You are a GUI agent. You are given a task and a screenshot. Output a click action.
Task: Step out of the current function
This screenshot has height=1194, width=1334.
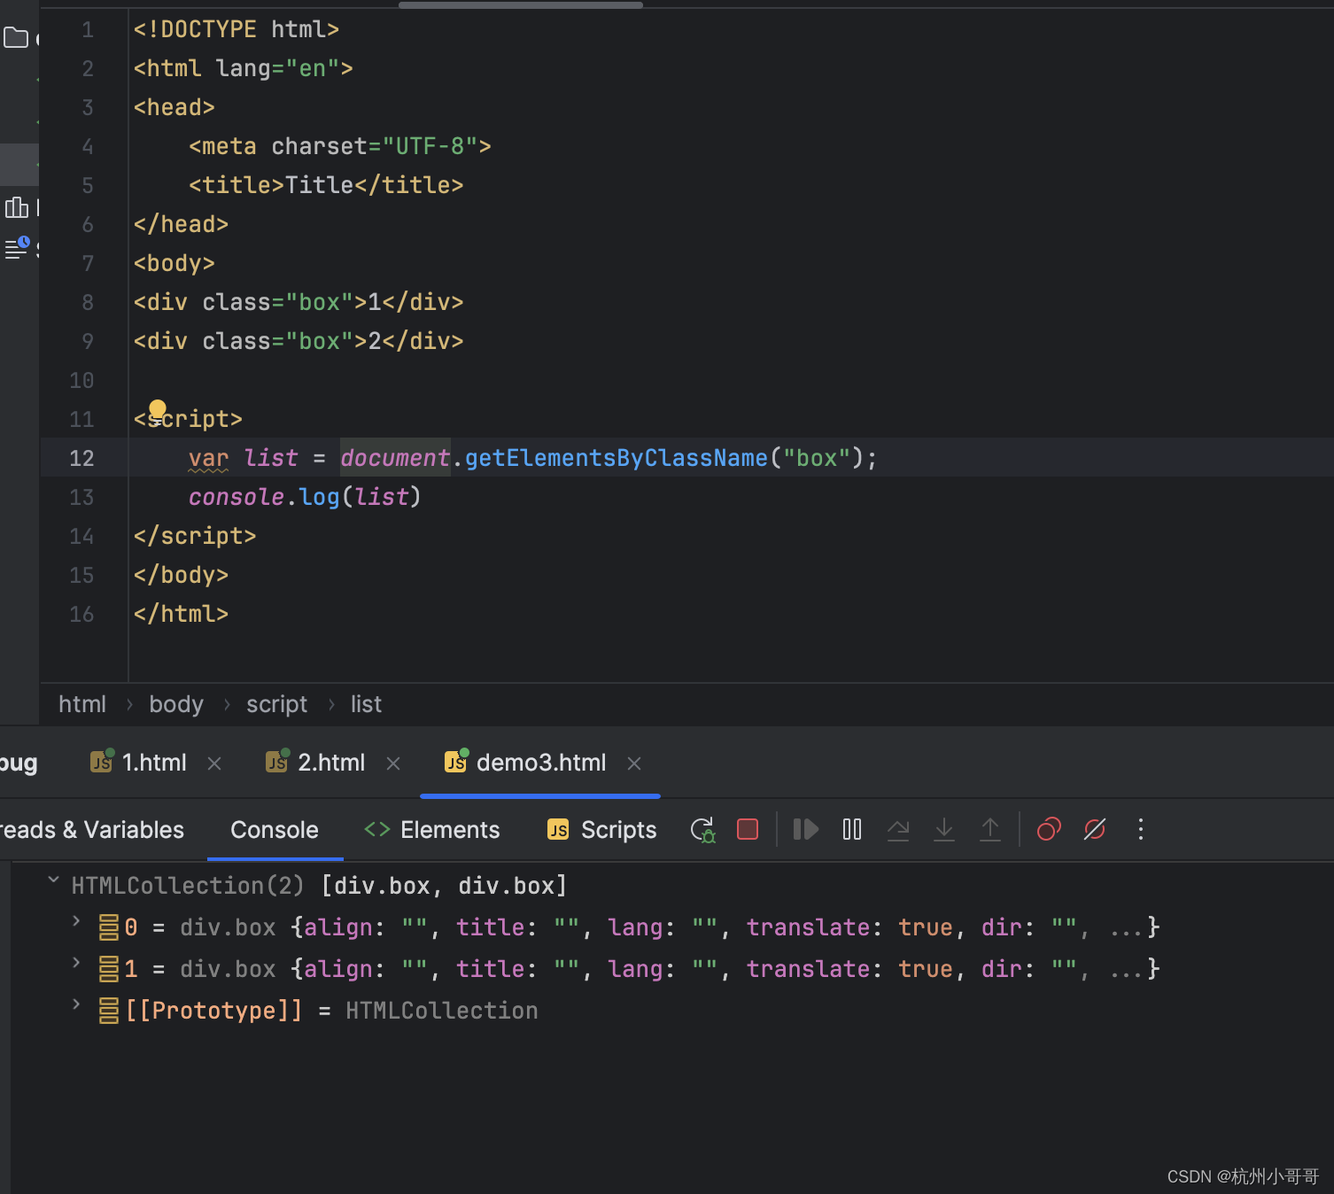[x=990, y=829]
